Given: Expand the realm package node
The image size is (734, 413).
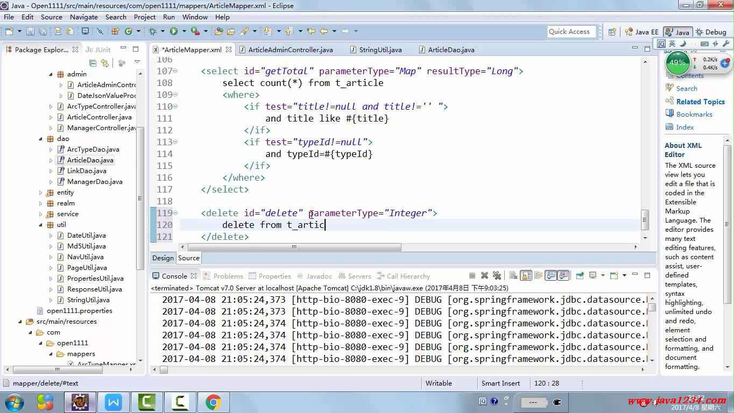Looking at the screenshot, I should click(x=40, y=203).
